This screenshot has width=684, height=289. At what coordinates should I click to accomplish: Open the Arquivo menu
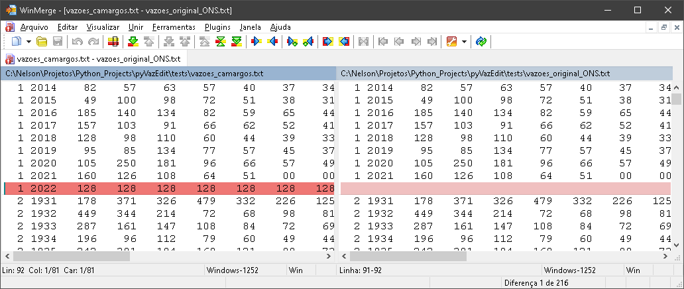[x=34, y=27]
